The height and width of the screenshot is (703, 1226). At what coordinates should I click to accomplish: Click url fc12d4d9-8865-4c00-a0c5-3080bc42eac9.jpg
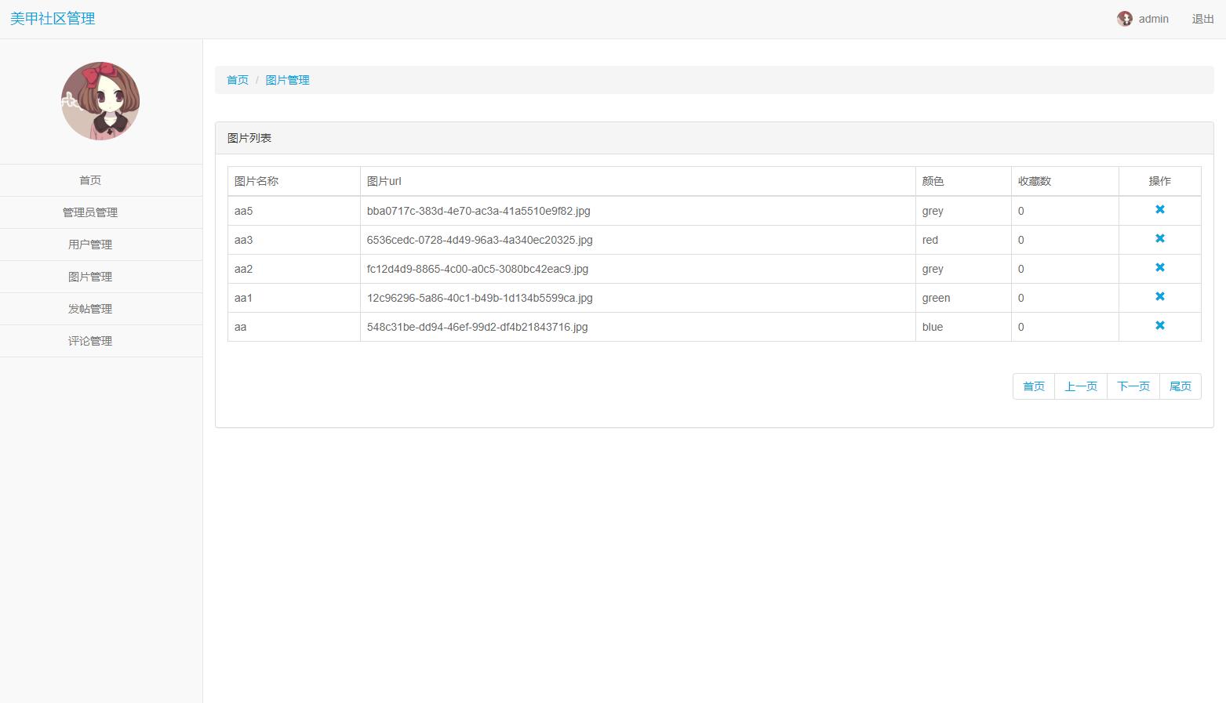click(478, 269)
